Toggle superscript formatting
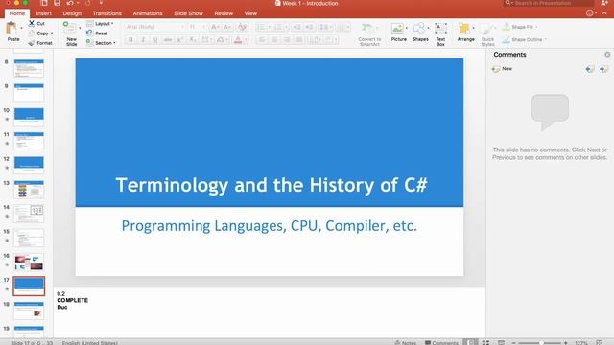 click(x=180, y=39)
